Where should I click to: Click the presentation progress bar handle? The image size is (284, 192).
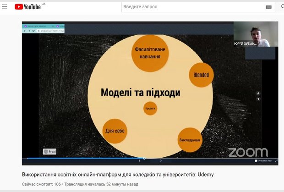coord(144,158)
